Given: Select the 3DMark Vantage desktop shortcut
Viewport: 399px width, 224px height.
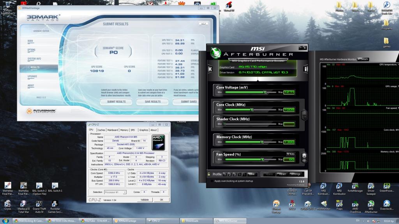Looking at the screenshot, I should [276, 207].
